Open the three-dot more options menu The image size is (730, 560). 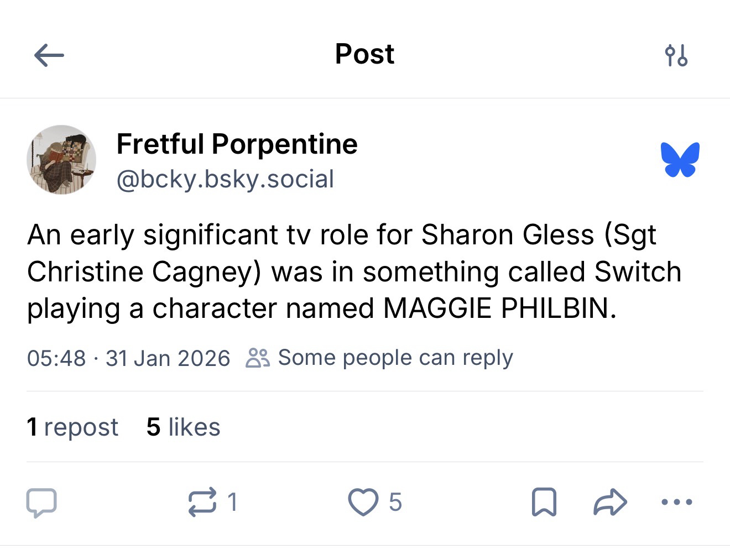point(676,502)
